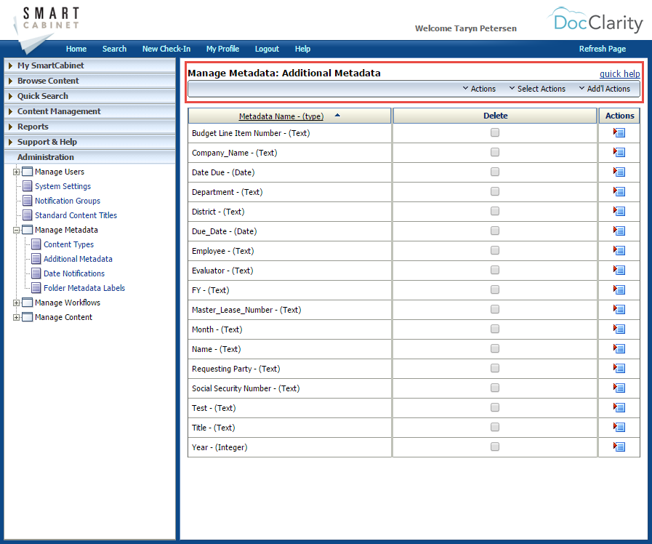Collapse the Manage Metadata tree node
The height and width of the screenshot is (544, 652).
click(x=17, y=230)
